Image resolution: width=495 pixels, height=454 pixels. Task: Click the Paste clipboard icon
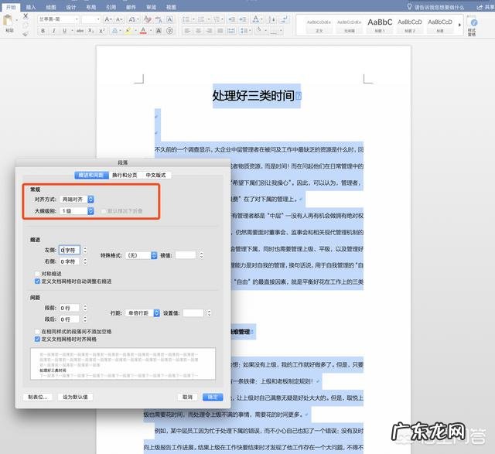(x=8, y=21)
